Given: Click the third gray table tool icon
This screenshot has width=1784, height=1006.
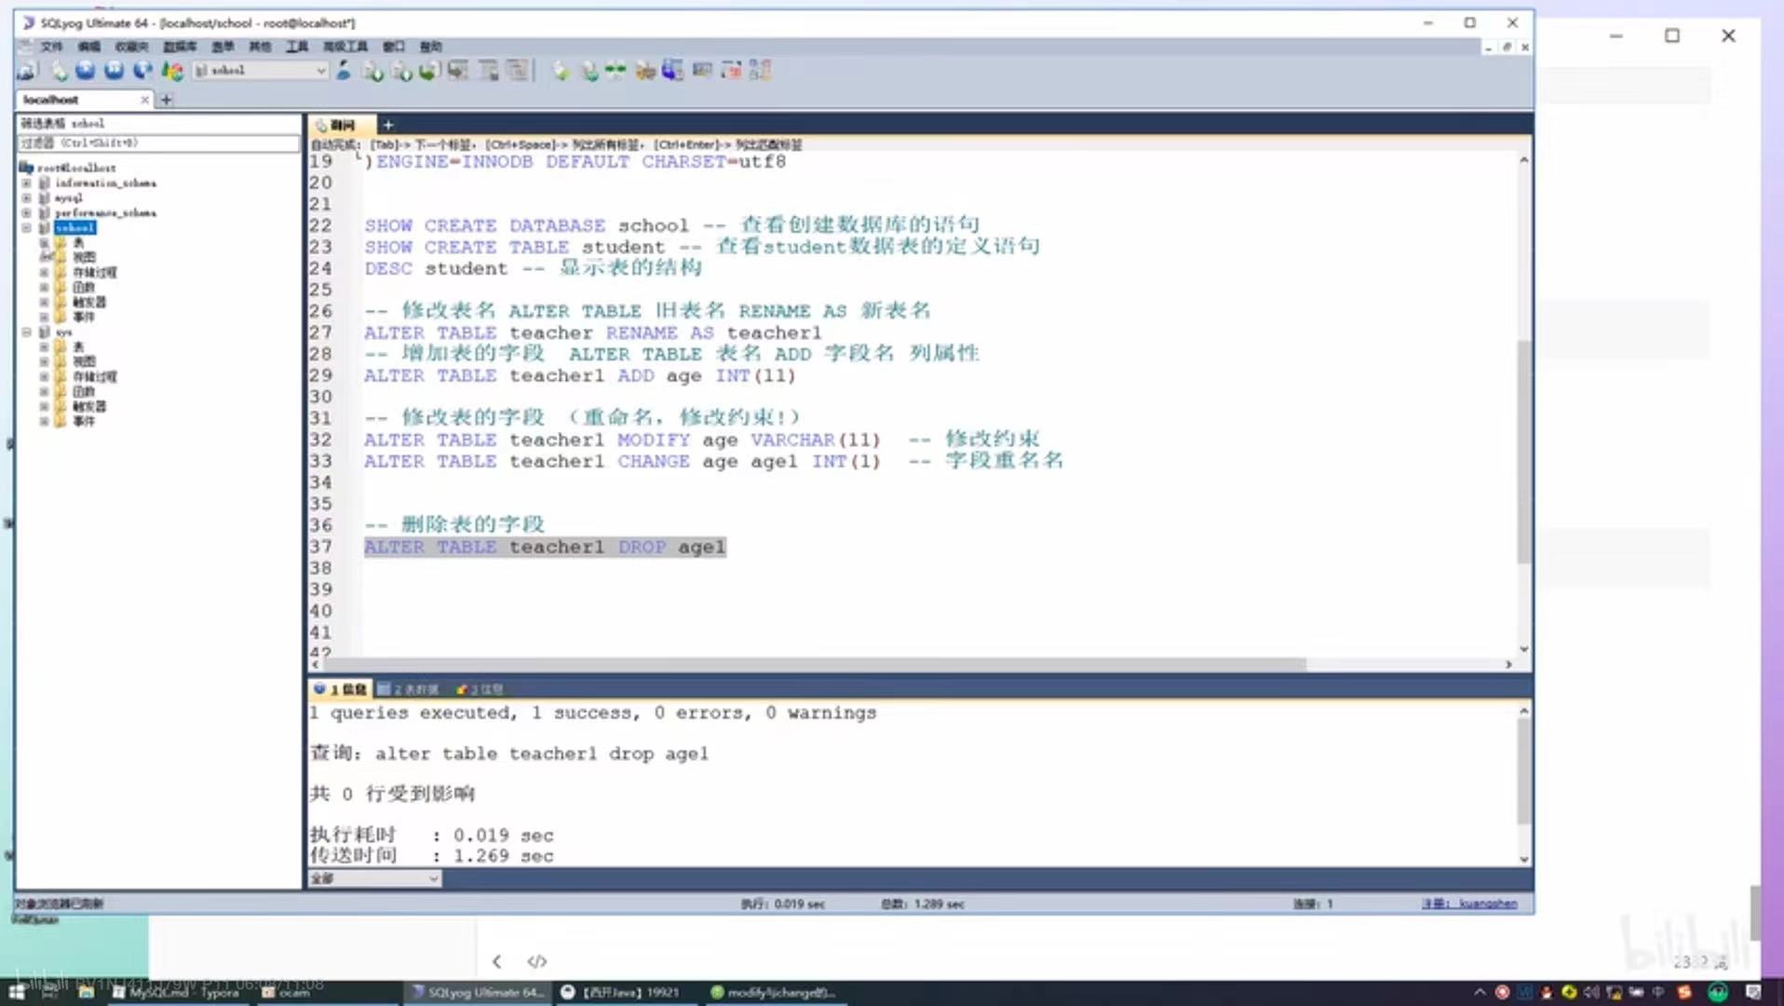Looking at the screenshot, I should [518, 70].
